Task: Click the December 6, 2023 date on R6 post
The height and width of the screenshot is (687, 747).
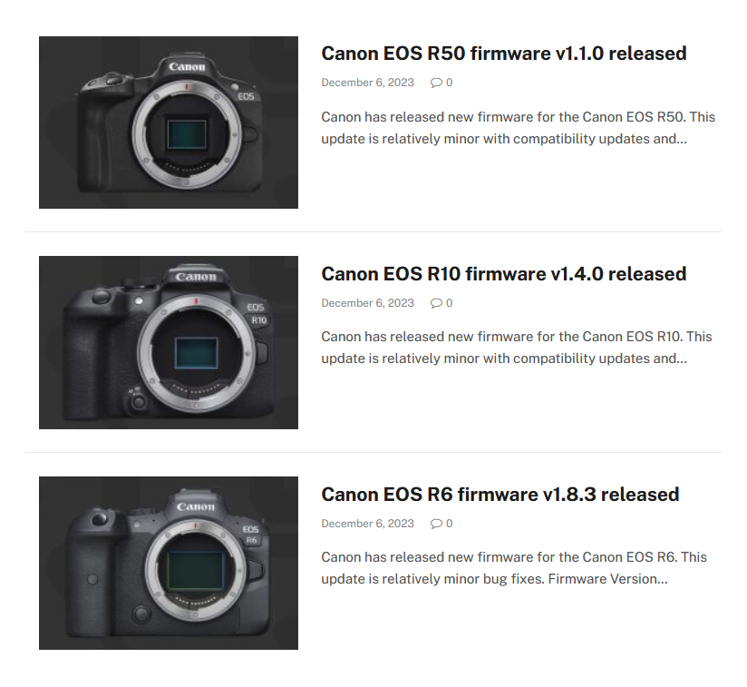Action: click(367, 524)
